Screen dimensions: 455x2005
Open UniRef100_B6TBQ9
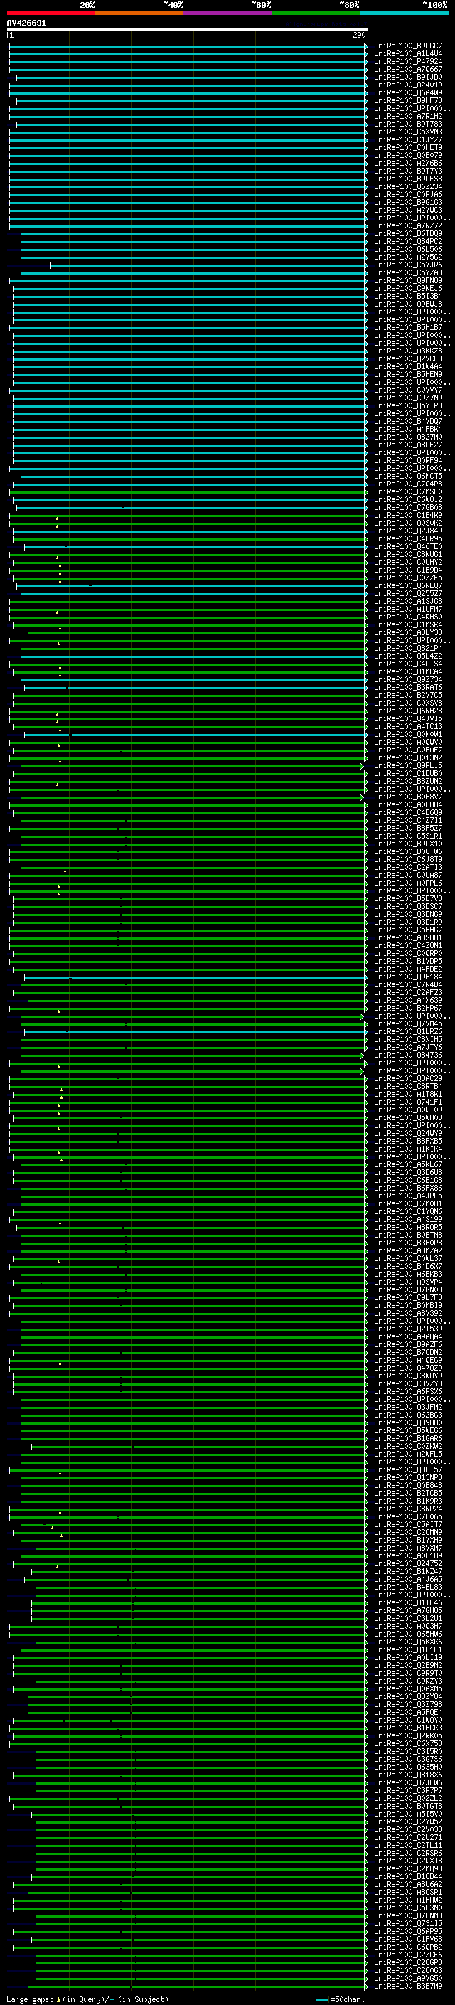(x=408, y=233)
